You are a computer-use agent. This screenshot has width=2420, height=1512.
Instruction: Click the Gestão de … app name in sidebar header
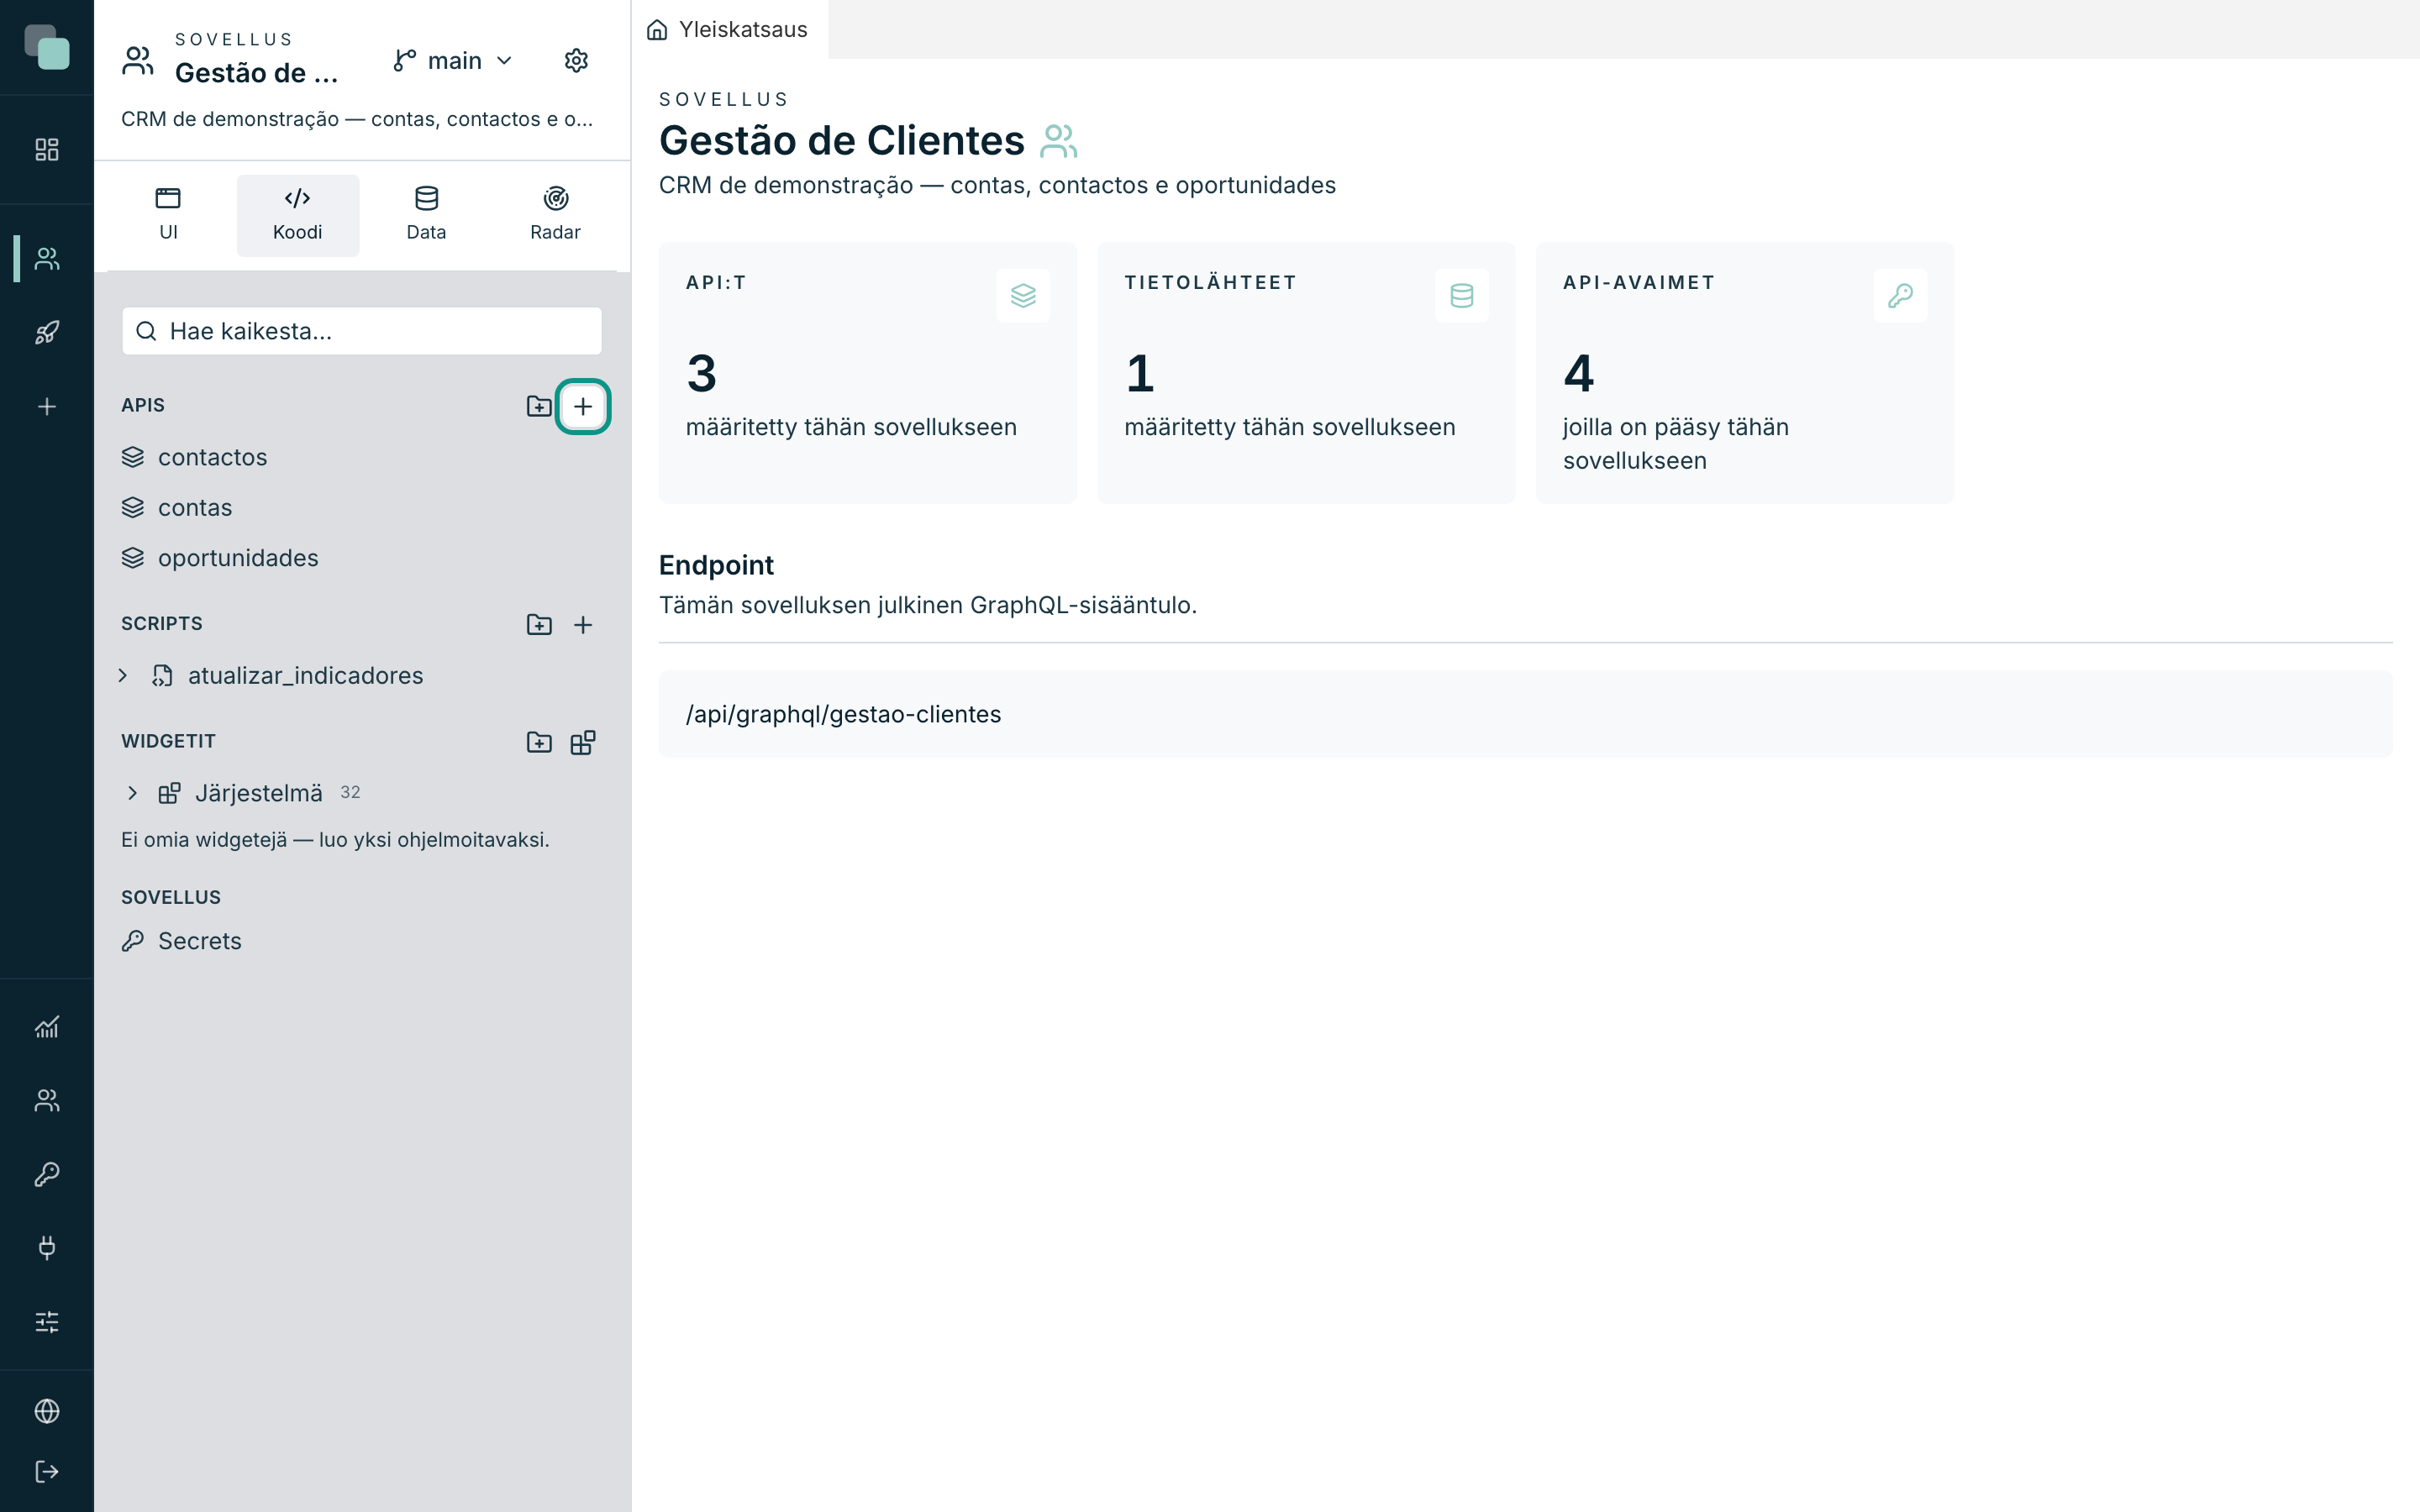(x=256, y=73)
